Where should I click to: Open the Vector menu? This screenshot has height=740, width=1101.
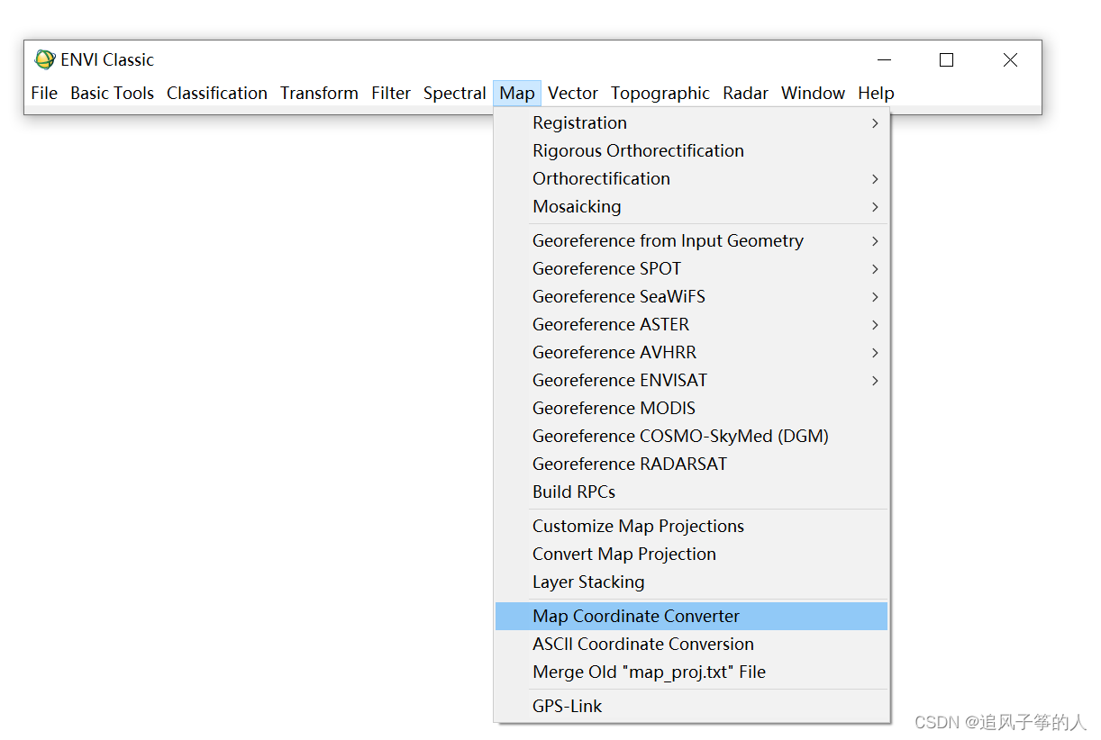573,93
